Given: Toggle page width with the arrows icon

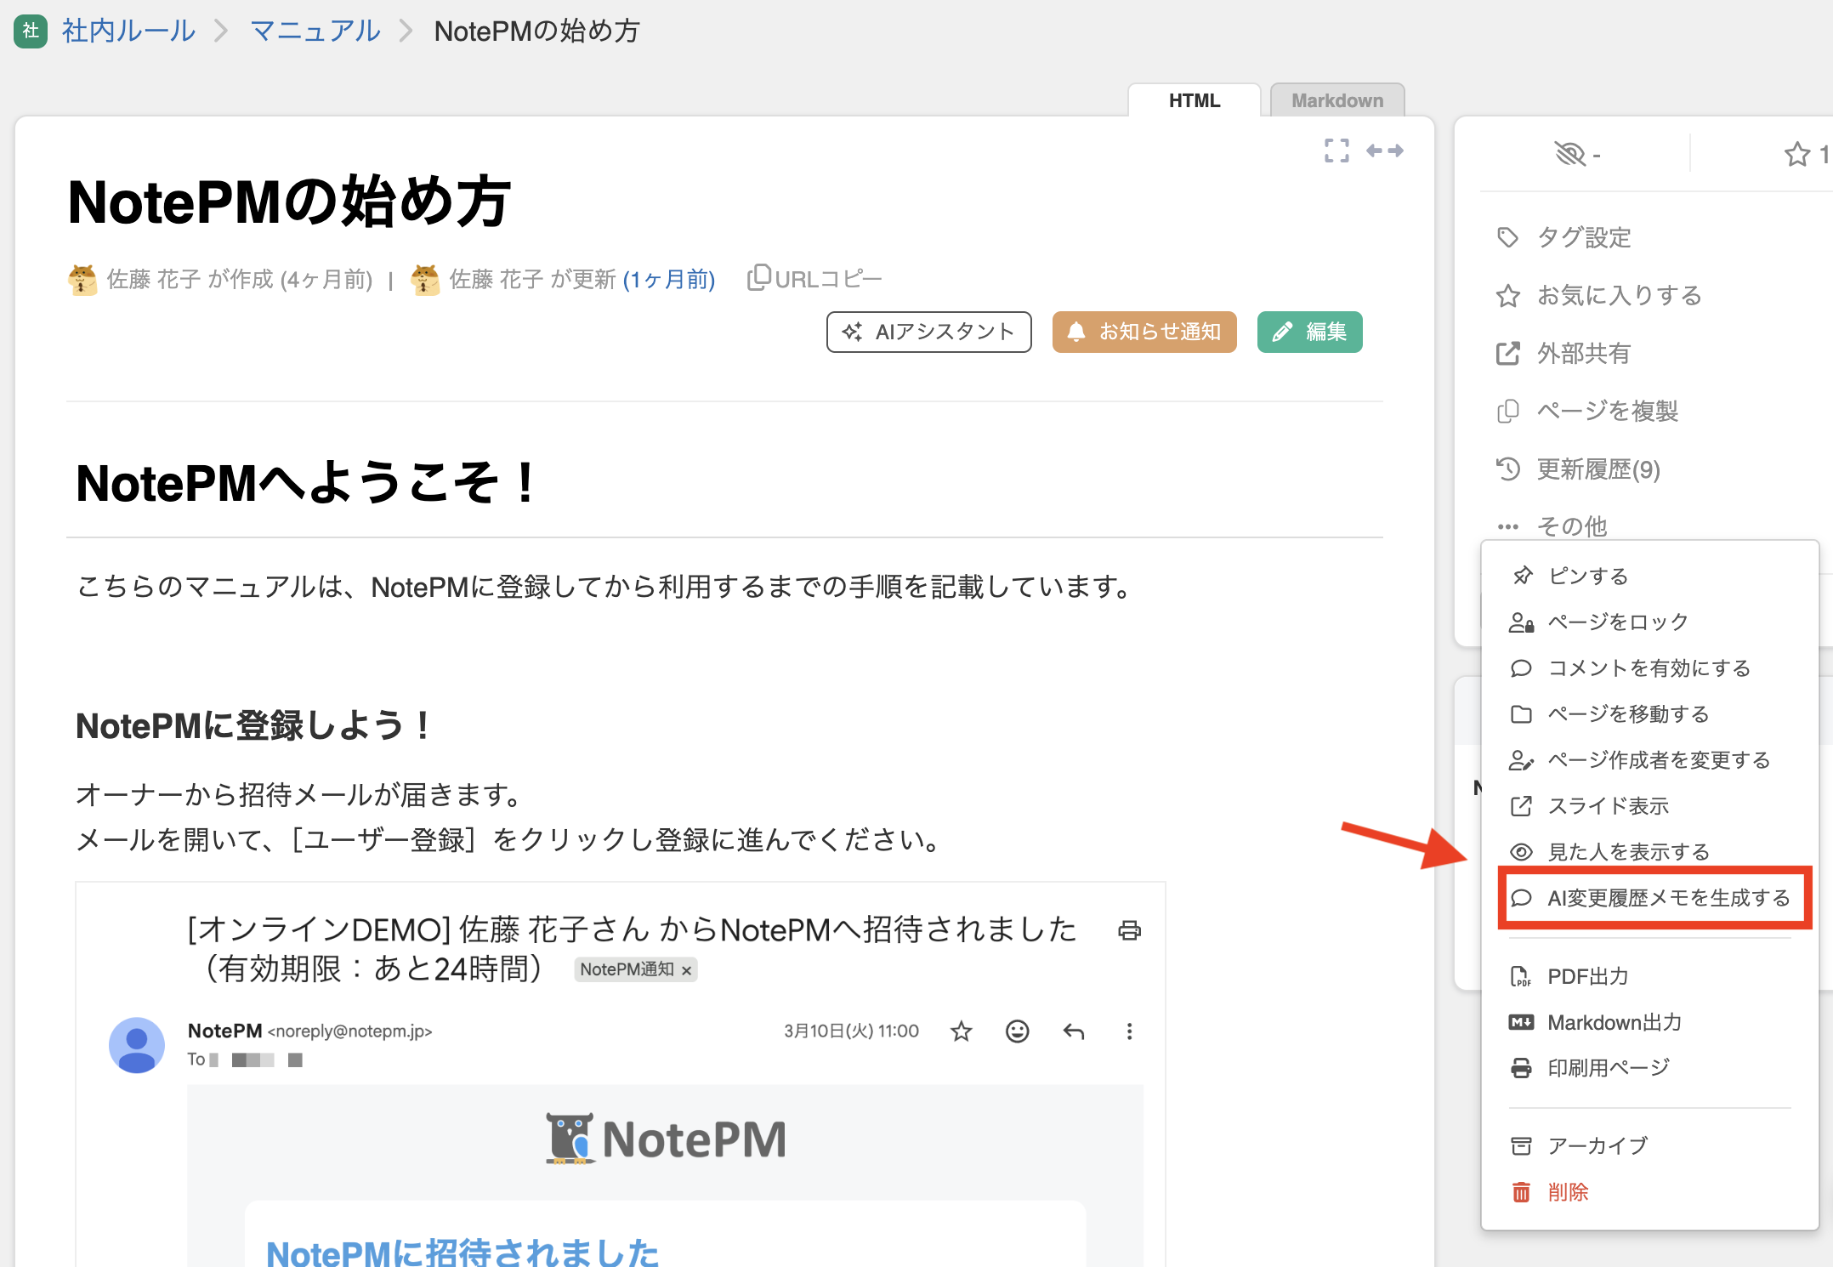Looking at the screenshot, I should [1384, 151].
